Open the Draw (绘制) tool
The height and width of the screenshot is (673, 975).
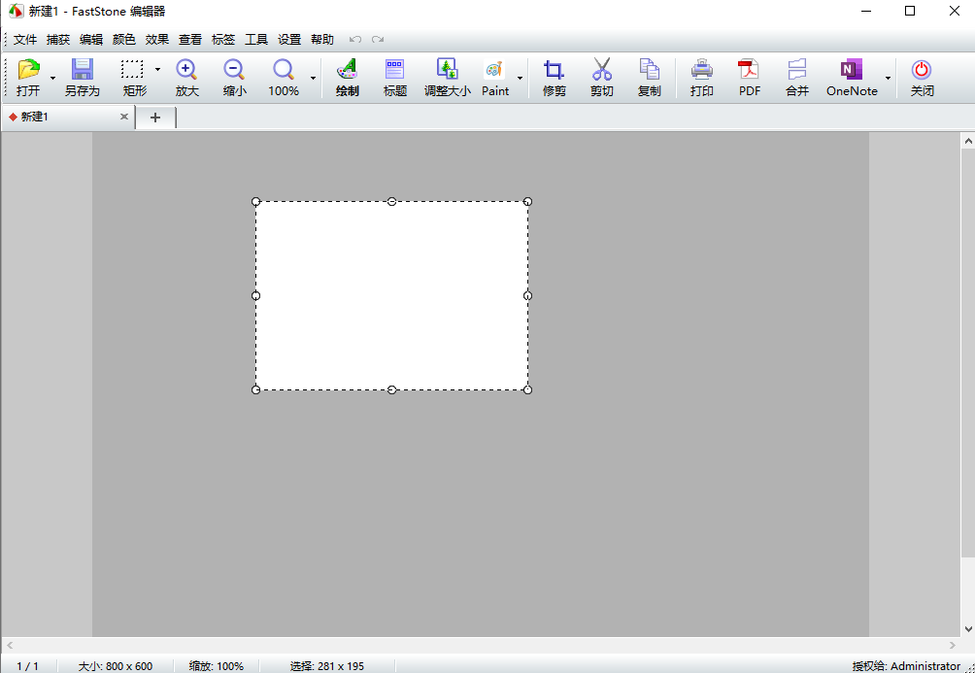tap(347, 69)
